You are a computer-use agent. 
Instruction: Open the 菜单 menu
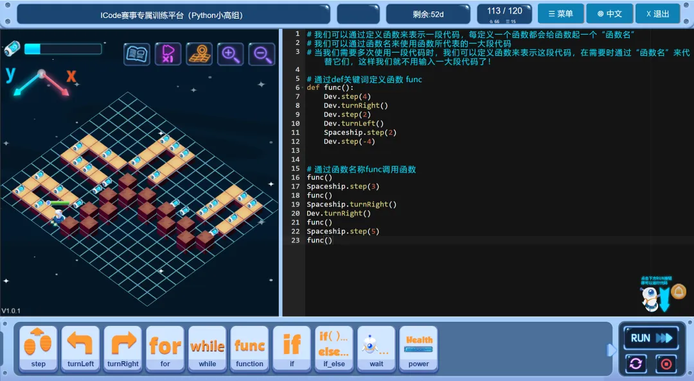561,13
